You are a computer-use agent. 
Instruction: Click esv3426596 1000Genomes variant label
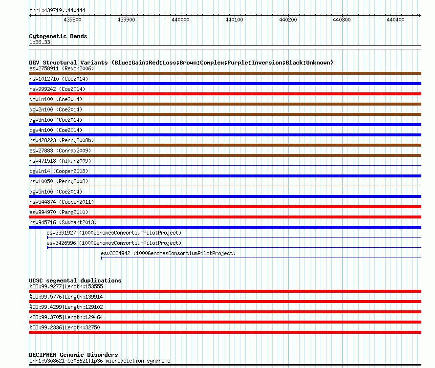114,243
